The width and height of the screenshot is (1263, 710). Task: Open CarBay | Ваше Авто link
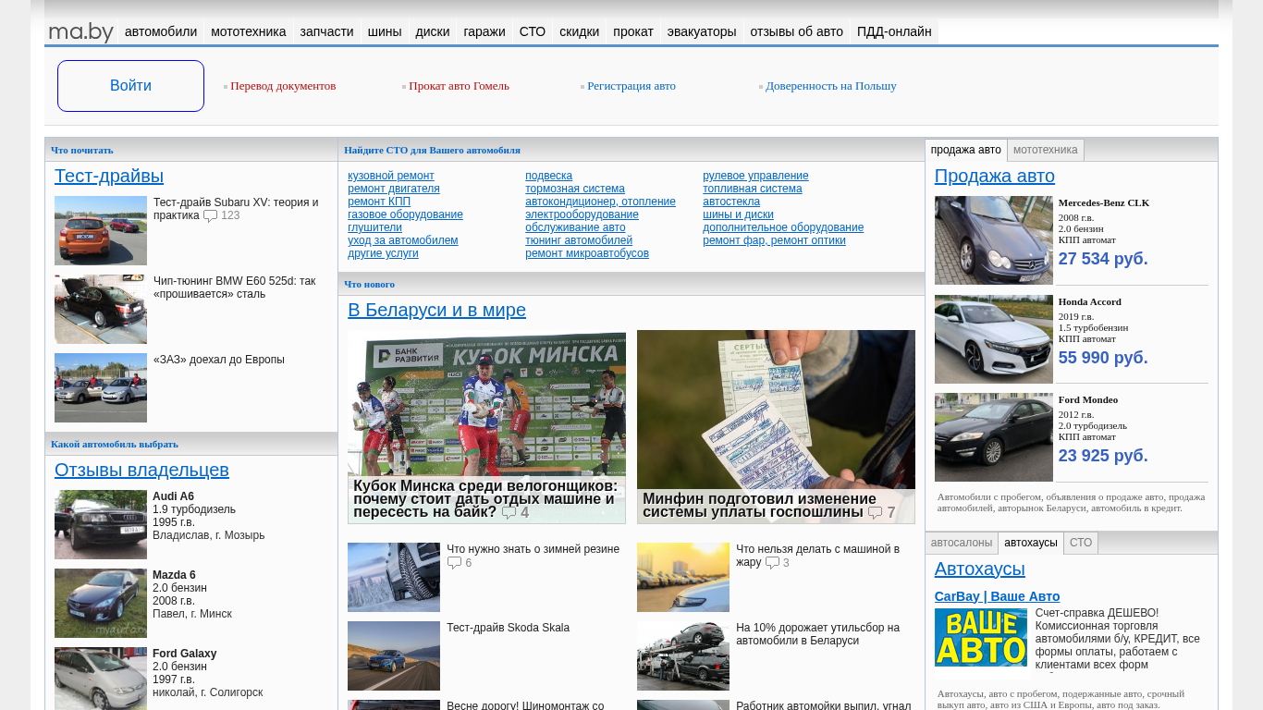997,596
